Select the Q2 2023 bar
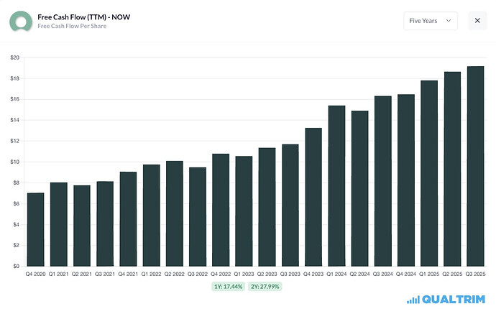496x314 pixels. coord(267,207)
